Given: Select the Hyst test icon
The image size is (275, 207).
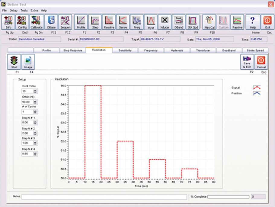Looking at the screenshot, I should point(151,22).
